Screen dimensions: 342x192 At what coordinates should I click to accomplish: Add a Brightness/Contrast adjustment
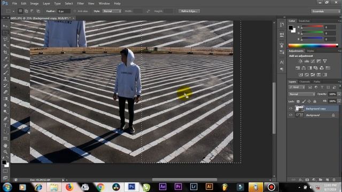coord(300,61)
